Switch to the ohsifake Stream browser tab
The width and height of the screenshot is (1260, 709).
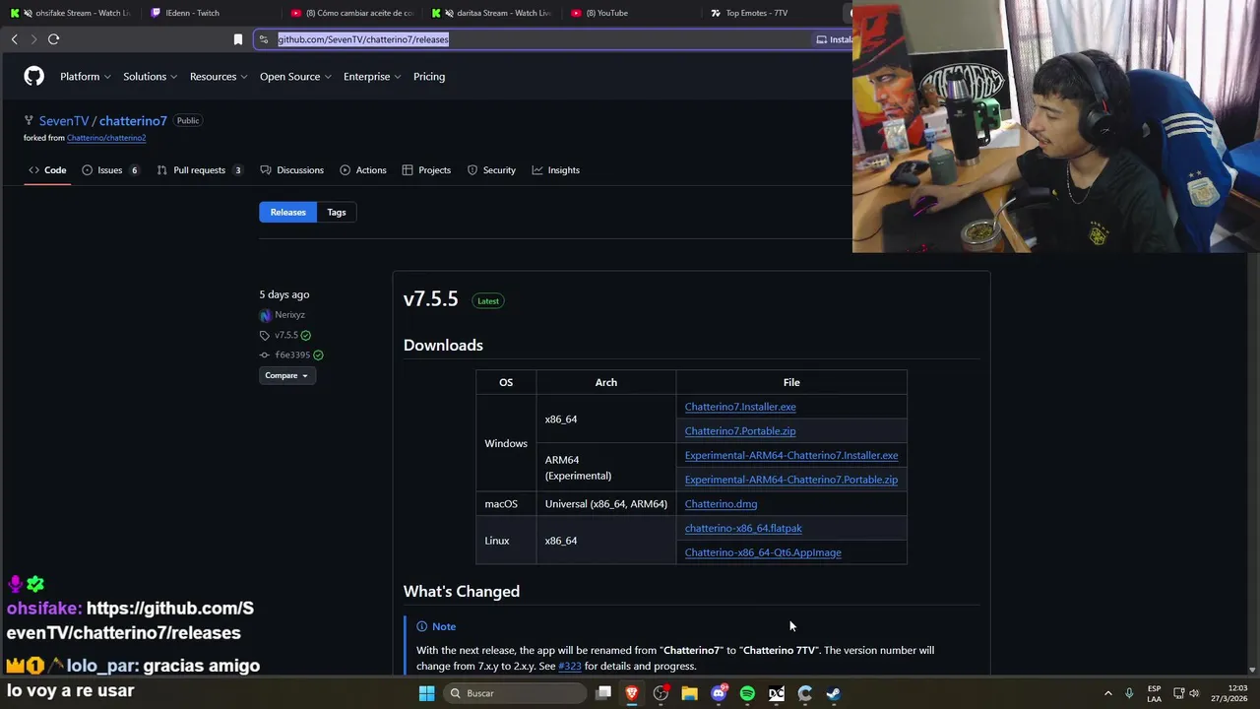(x=69, y=13)
